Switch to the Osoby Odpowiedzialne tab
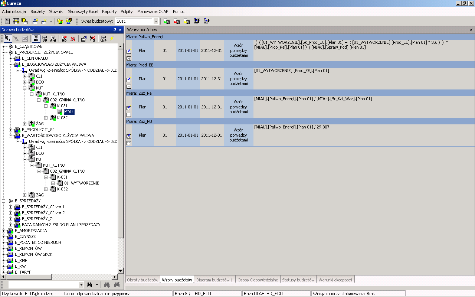Image resolution: width=475 pixels, height=297 pixels. (x=258, y=280)
